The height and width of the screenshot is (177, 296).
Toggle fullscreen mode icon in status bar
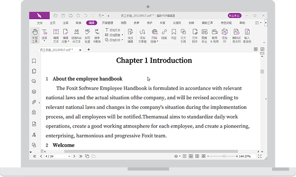(260, 156)
